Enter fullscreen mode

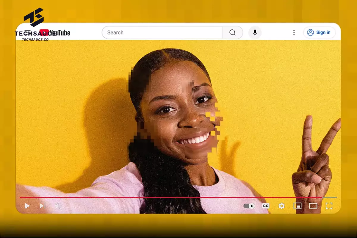[x=329, y=206]
